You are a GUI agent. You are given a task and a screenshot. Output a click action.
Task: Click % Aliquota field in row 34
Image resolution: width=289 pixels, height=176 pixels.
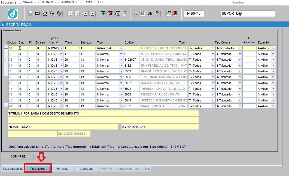(249, 48)
